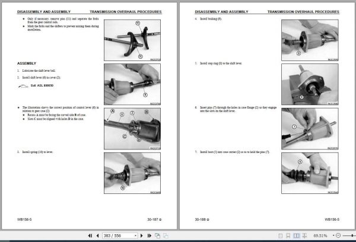Click the shift fork photo with label 11
The width and height of the screenshot is (356, 242).
(132, 40)
